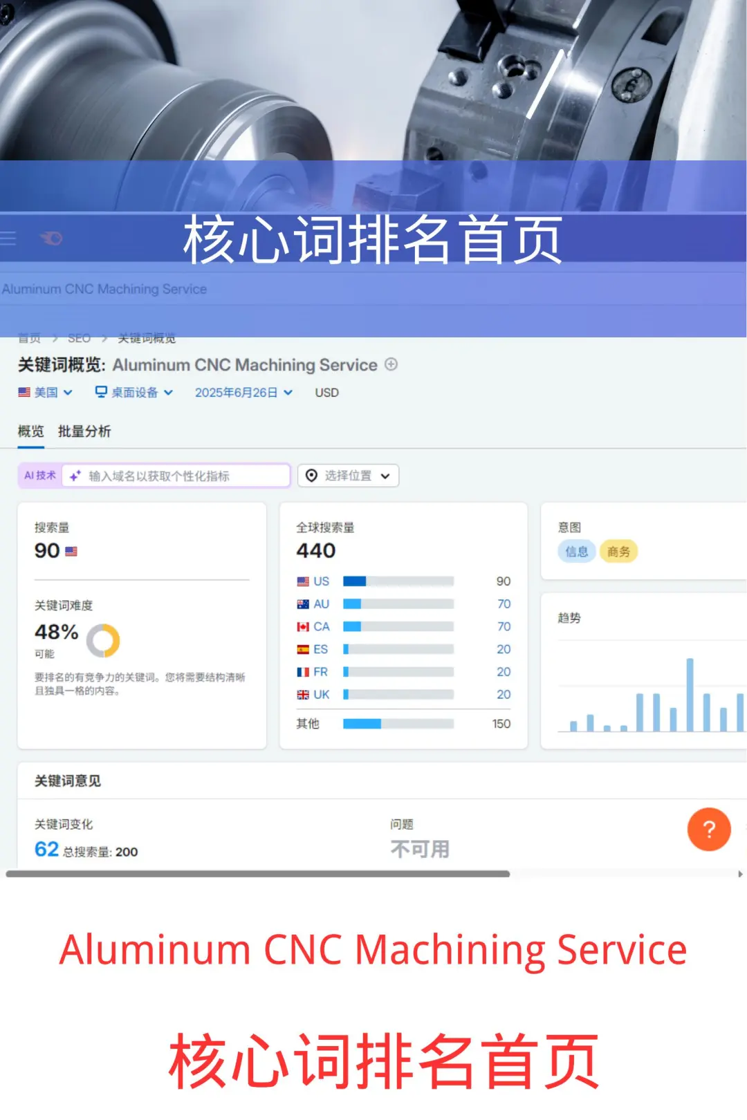Click the AU flag in global volume

point(303,604)
